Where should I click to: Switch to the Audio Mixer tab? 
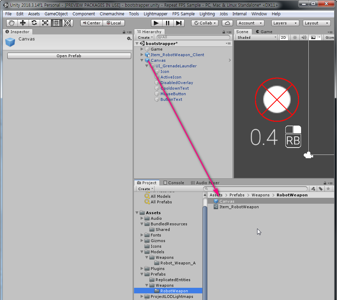point(205,183)
